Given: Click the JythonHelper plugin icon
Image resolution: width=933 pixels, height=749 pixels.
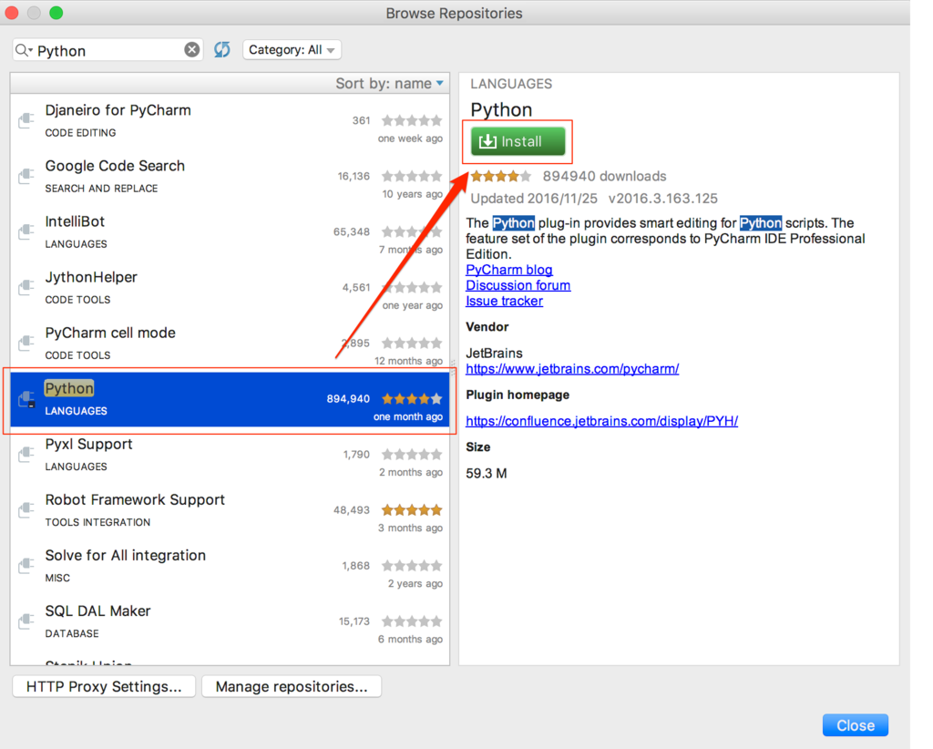Looking at the screenshot, I should pos(26,287).
